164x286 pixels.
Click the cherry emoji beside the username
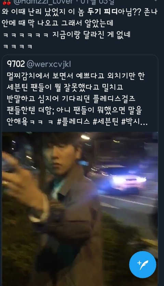7,2
